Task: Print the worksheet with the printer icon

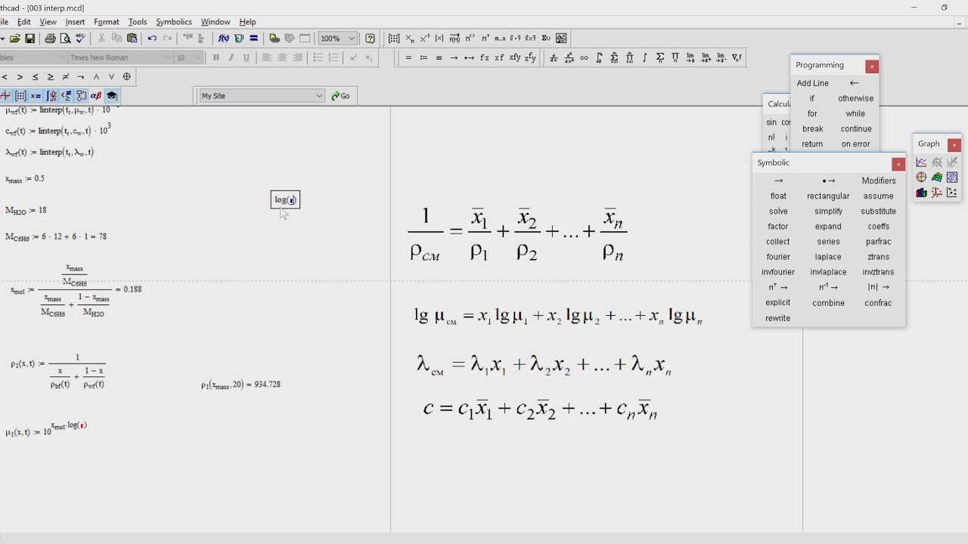Action: click(50, 39)
